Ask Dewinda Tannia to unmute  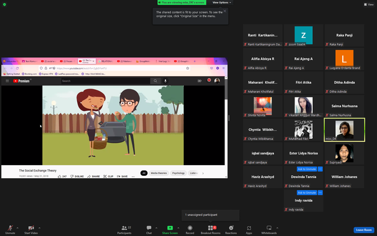tap(307, 169)
